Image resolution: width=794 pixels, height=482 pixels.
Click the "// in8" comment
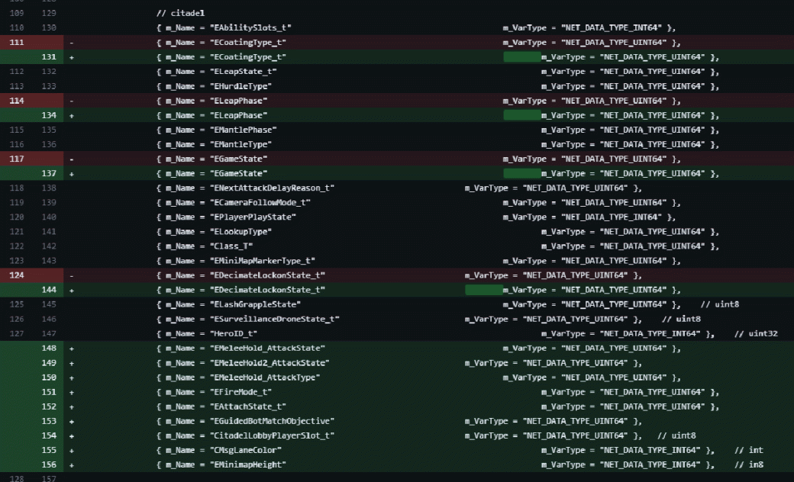tap(749, 464)
